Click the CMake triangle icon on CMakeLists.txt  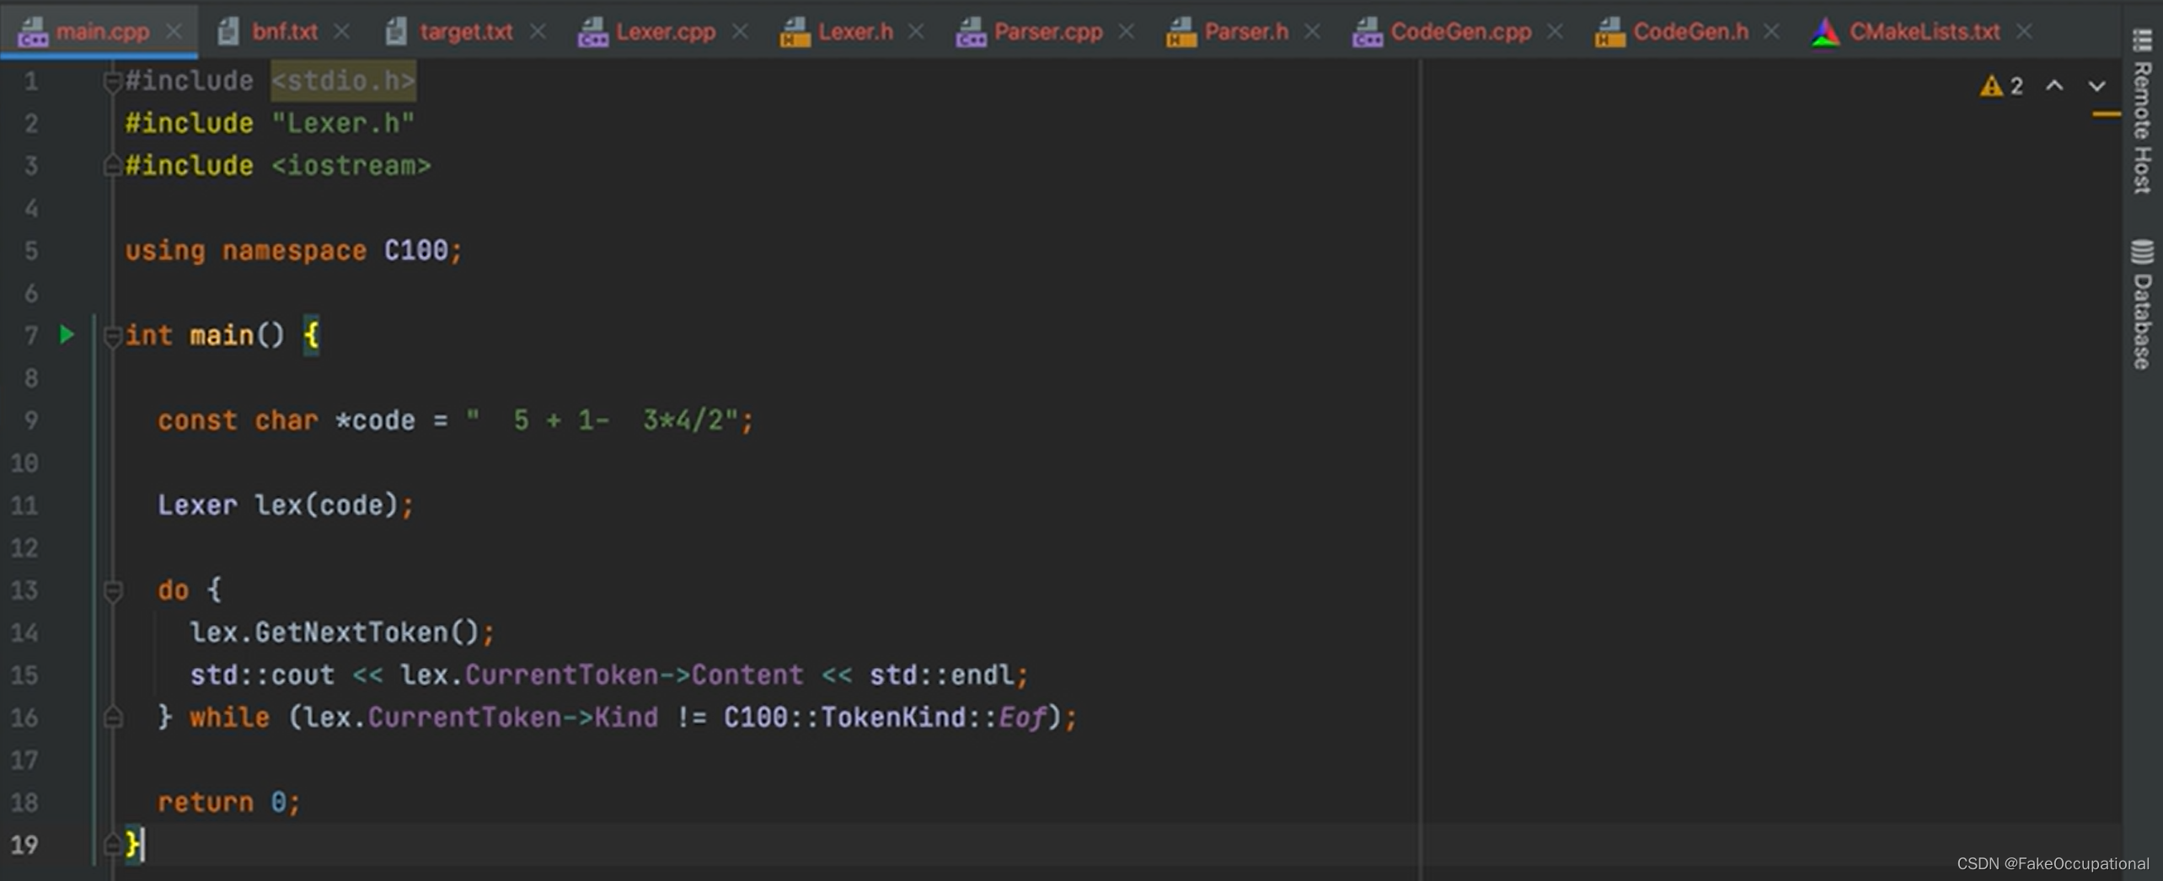tap(1825, 32)
